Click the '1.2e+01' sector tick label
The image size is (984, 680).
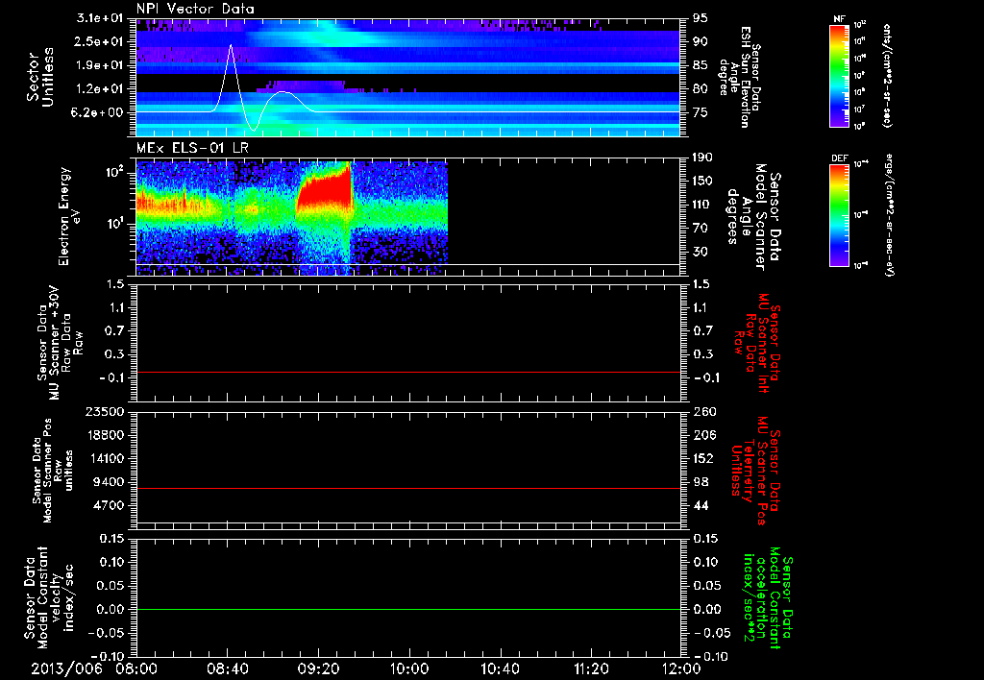[99, 89]
